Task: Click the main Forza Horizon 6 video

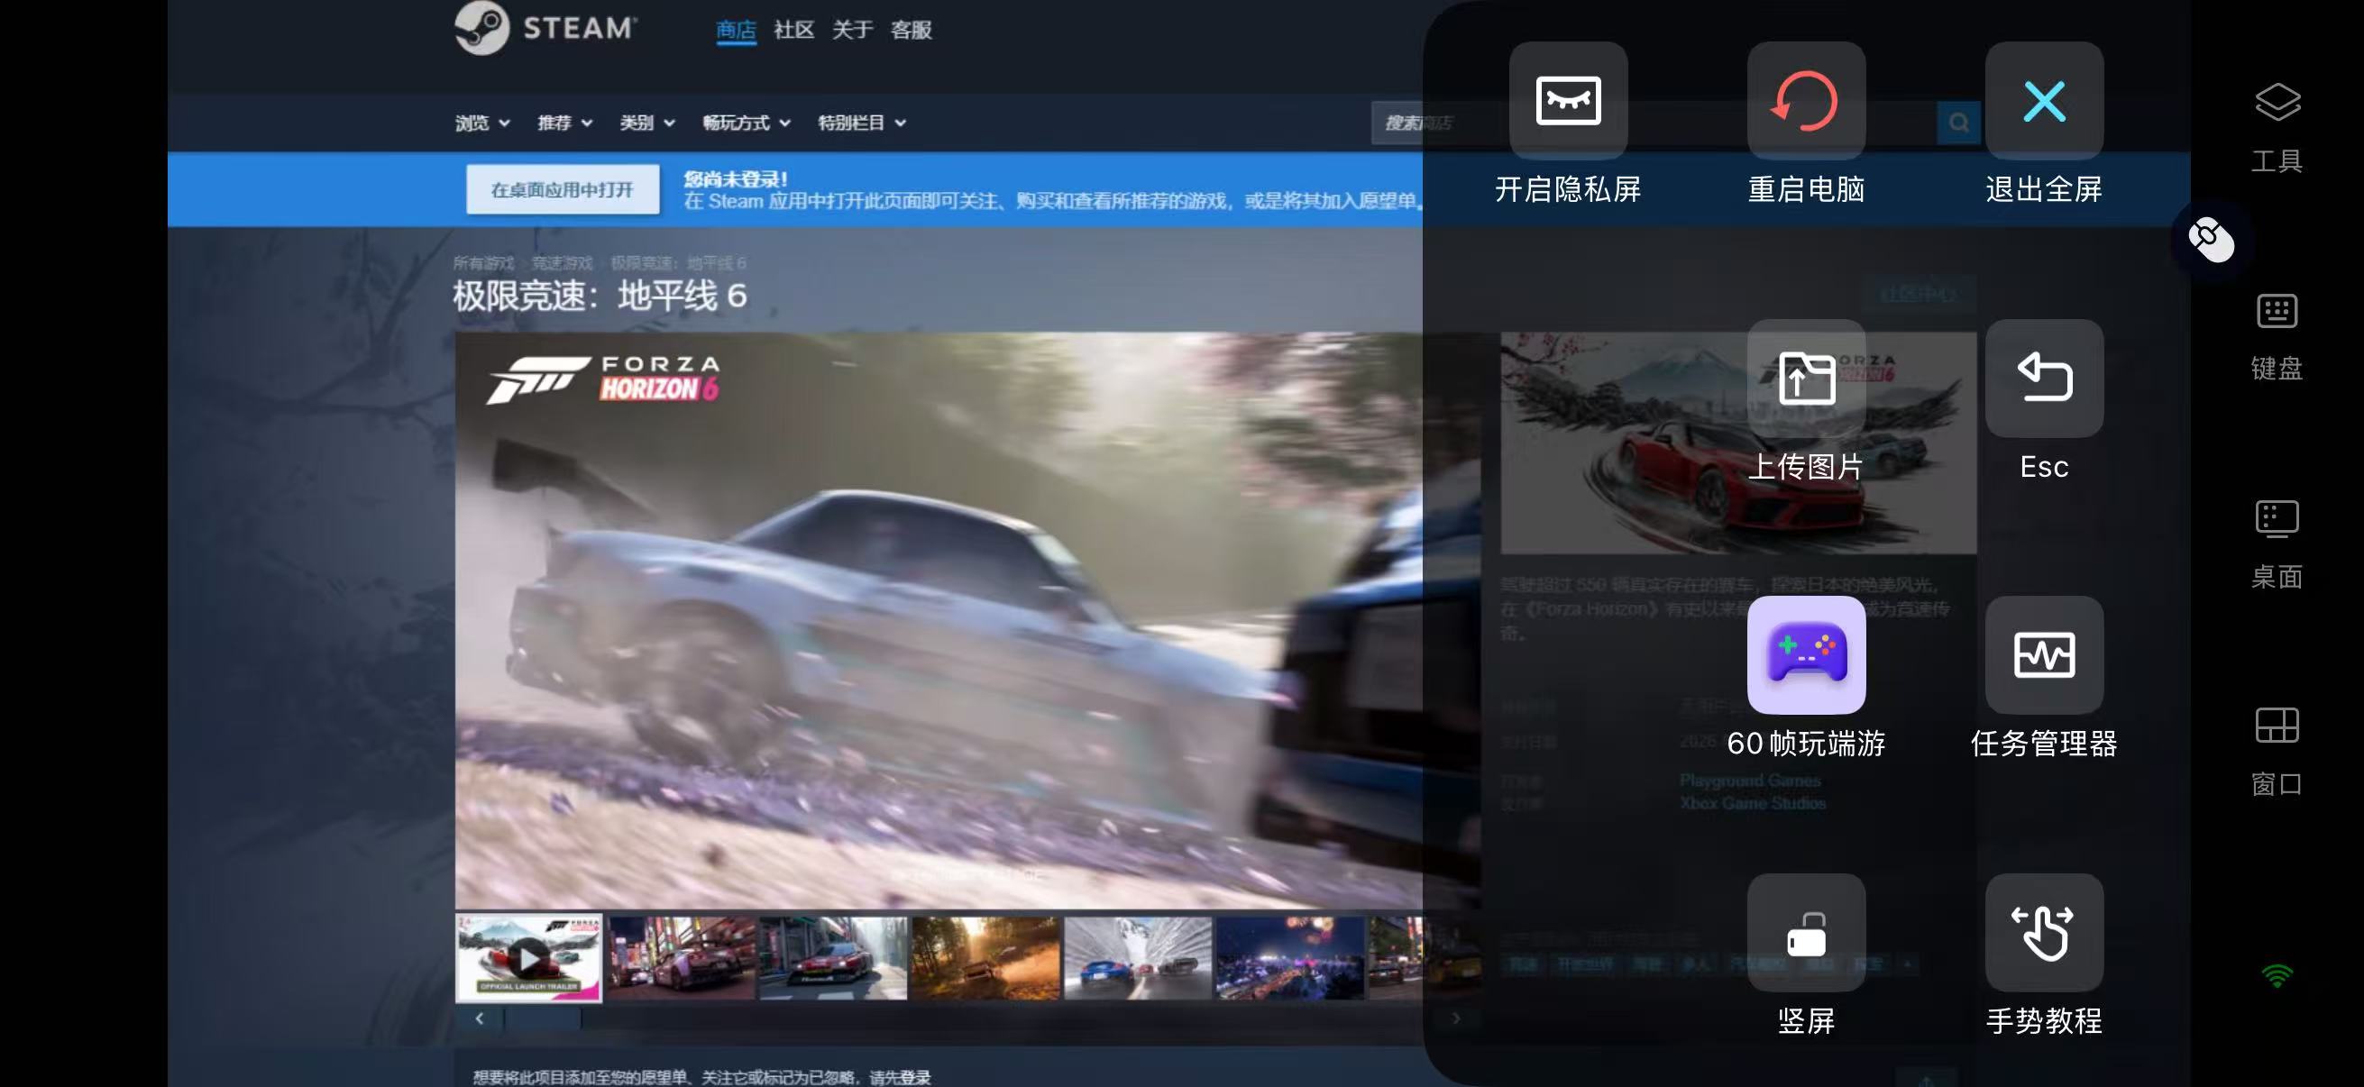Action: coord(967,620)
